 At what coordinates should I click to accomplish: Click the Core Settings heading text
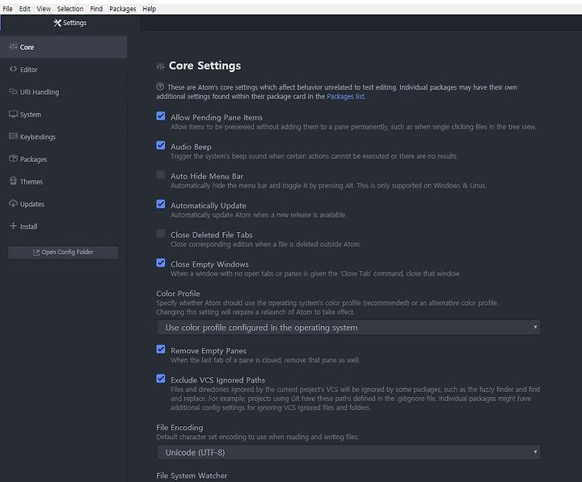tap(205, 66)
